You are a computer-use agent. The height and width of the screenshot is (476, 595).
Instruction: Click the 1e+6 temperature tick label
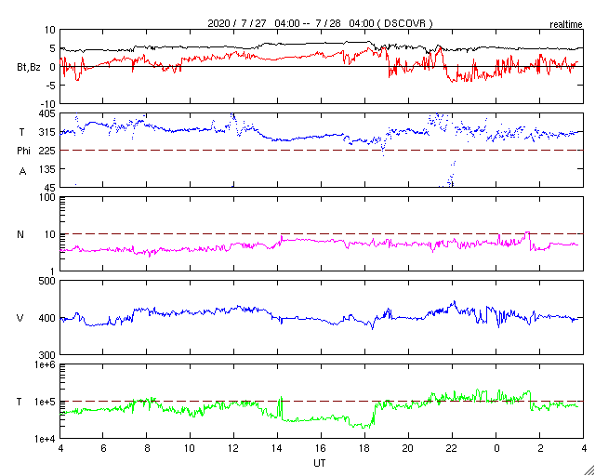click(41, 365)
